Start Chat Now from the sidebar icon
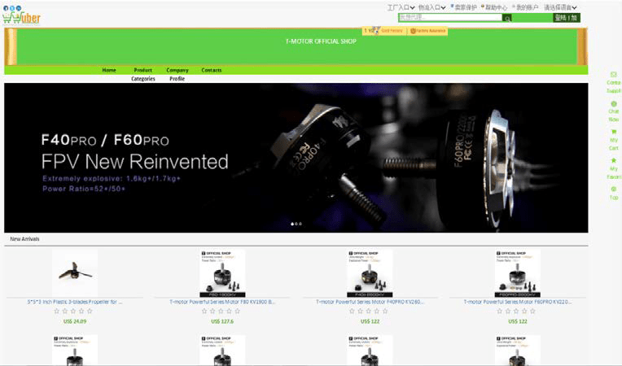This screenshot has width=622, height=366. (613, 104)
